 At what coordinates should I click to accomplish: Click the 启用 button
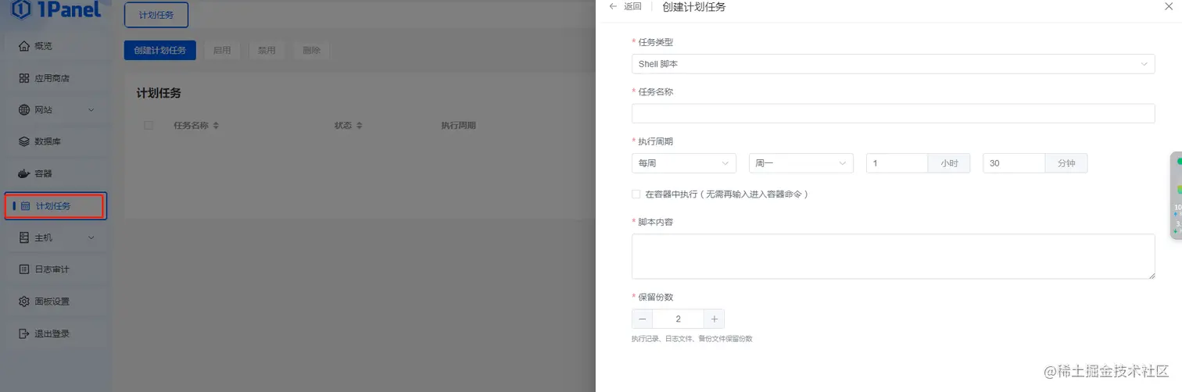point(222,50)
